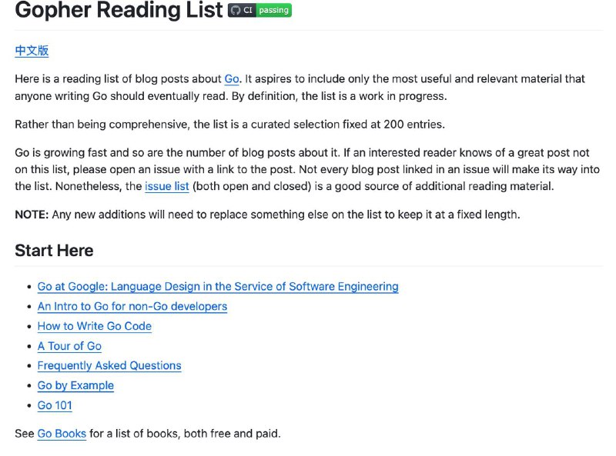Screen dimensions: 616x456
Task: Open the 中文版 Chinese version link
Action: [x=32, y=51]
